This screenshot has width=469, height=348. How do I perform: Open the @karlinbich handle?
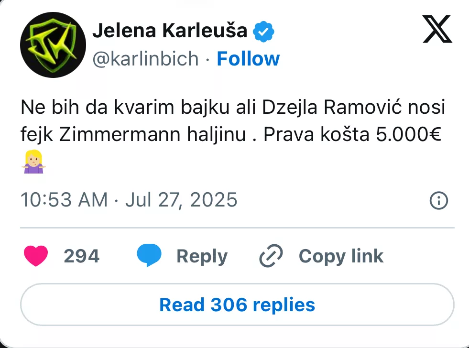pyautogui.click(x=145, y=59)
